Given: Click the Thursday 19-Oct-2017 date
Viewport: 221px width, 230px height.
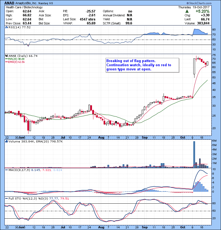Looking at the screenshot, I should 194,7.
